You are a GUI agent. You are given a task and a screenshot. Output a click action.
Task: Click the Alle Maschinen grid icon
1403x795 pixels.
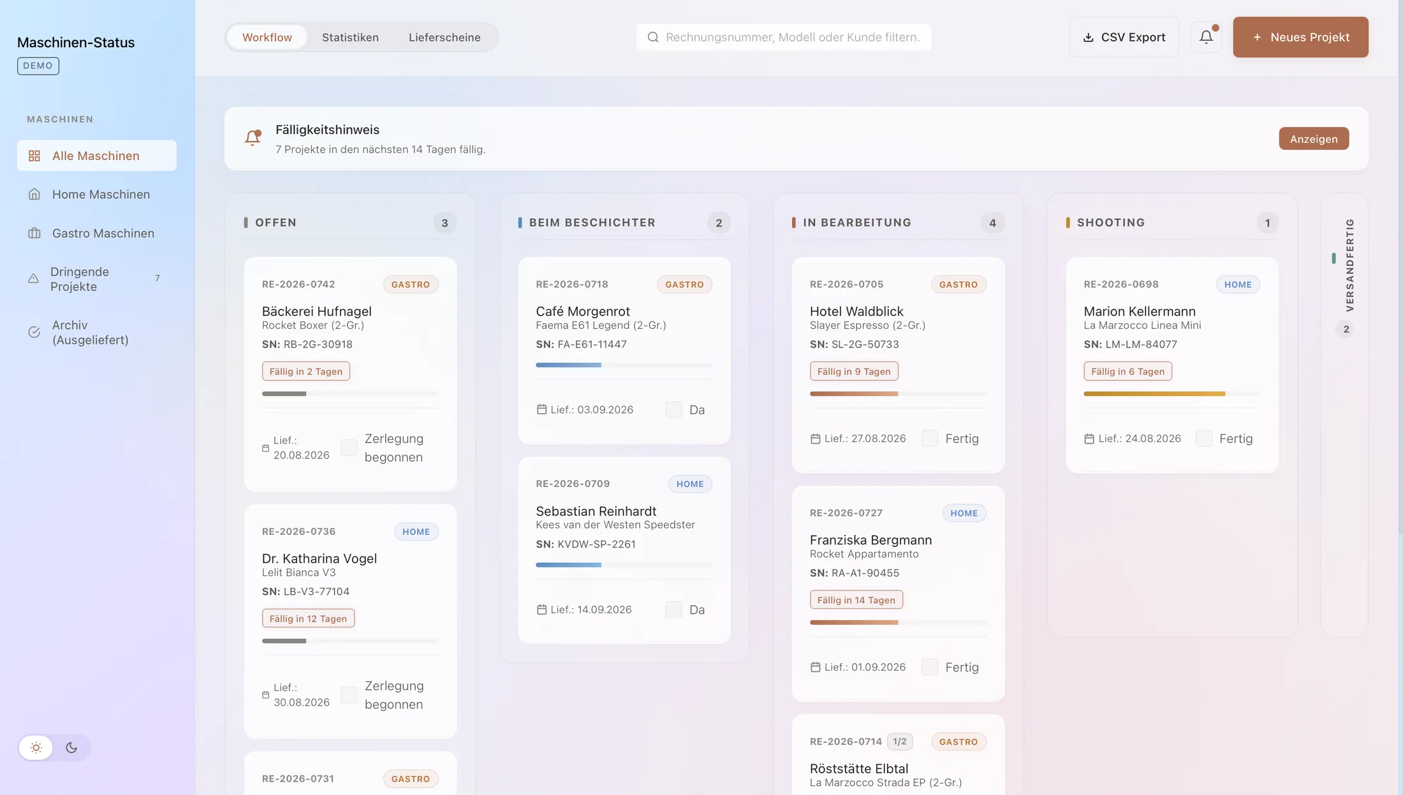(x=34, y=156)
